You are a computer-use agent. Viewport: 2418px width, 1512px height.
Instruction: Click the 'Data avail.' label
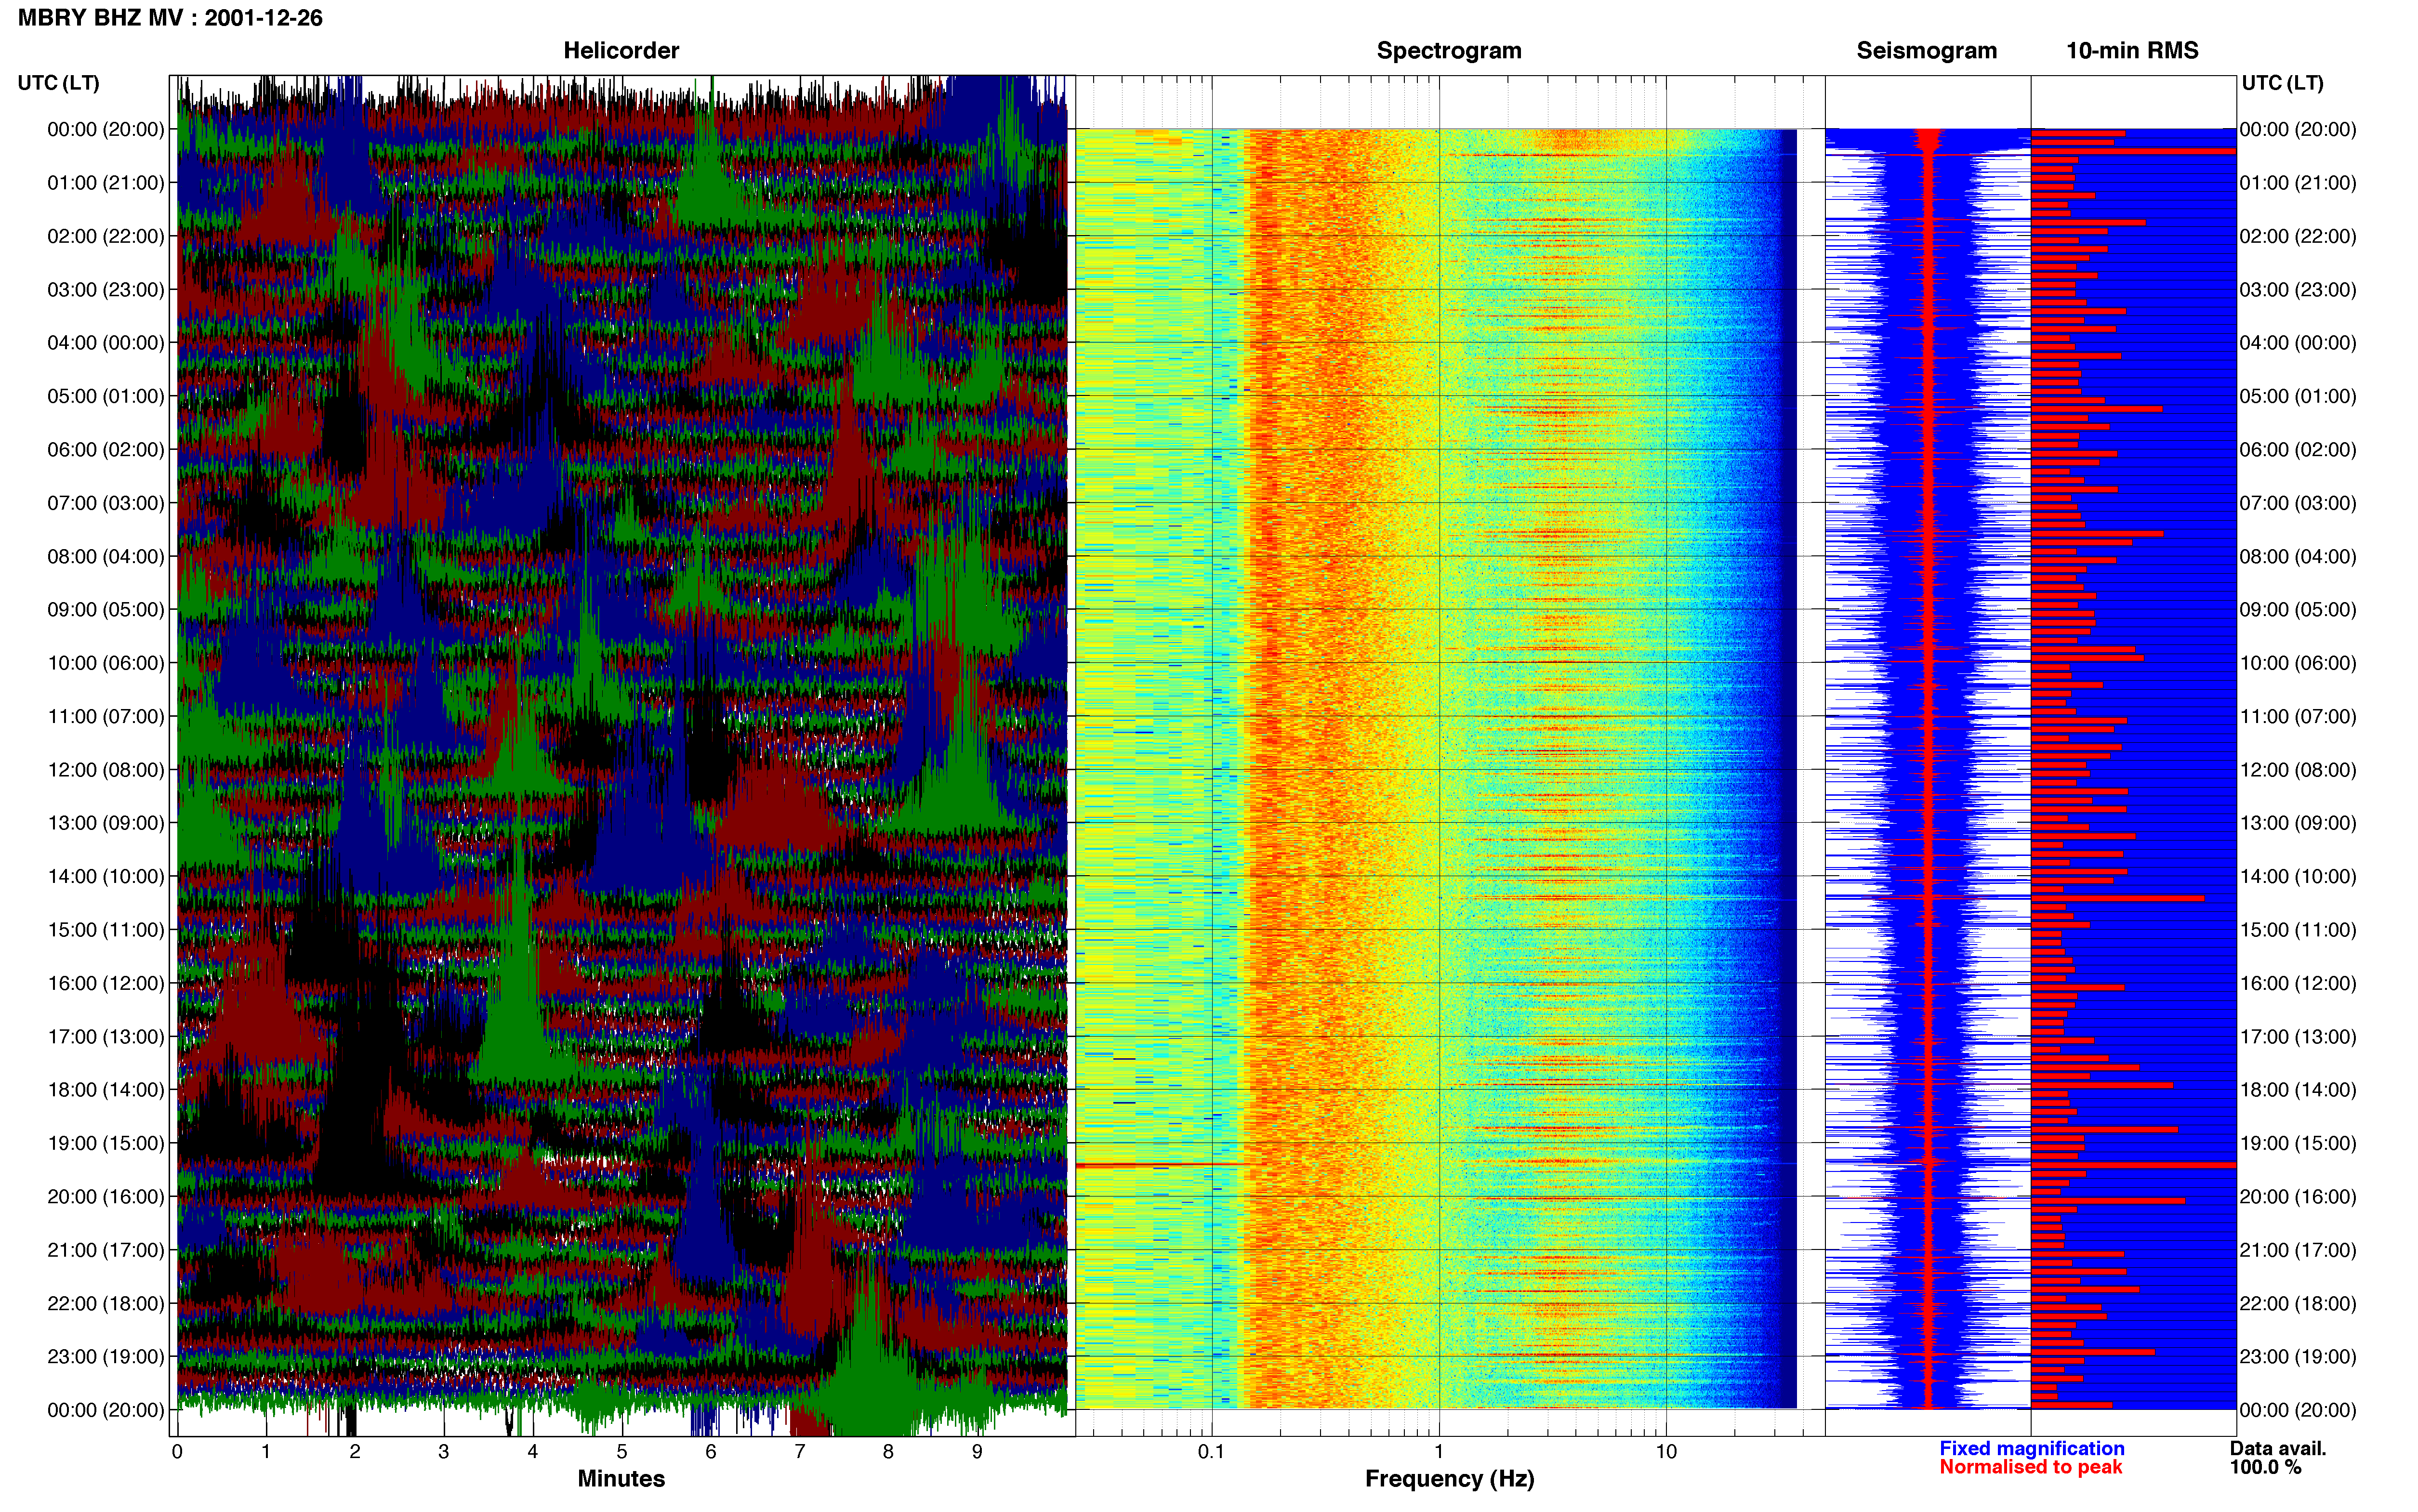coord(2278,1449)
